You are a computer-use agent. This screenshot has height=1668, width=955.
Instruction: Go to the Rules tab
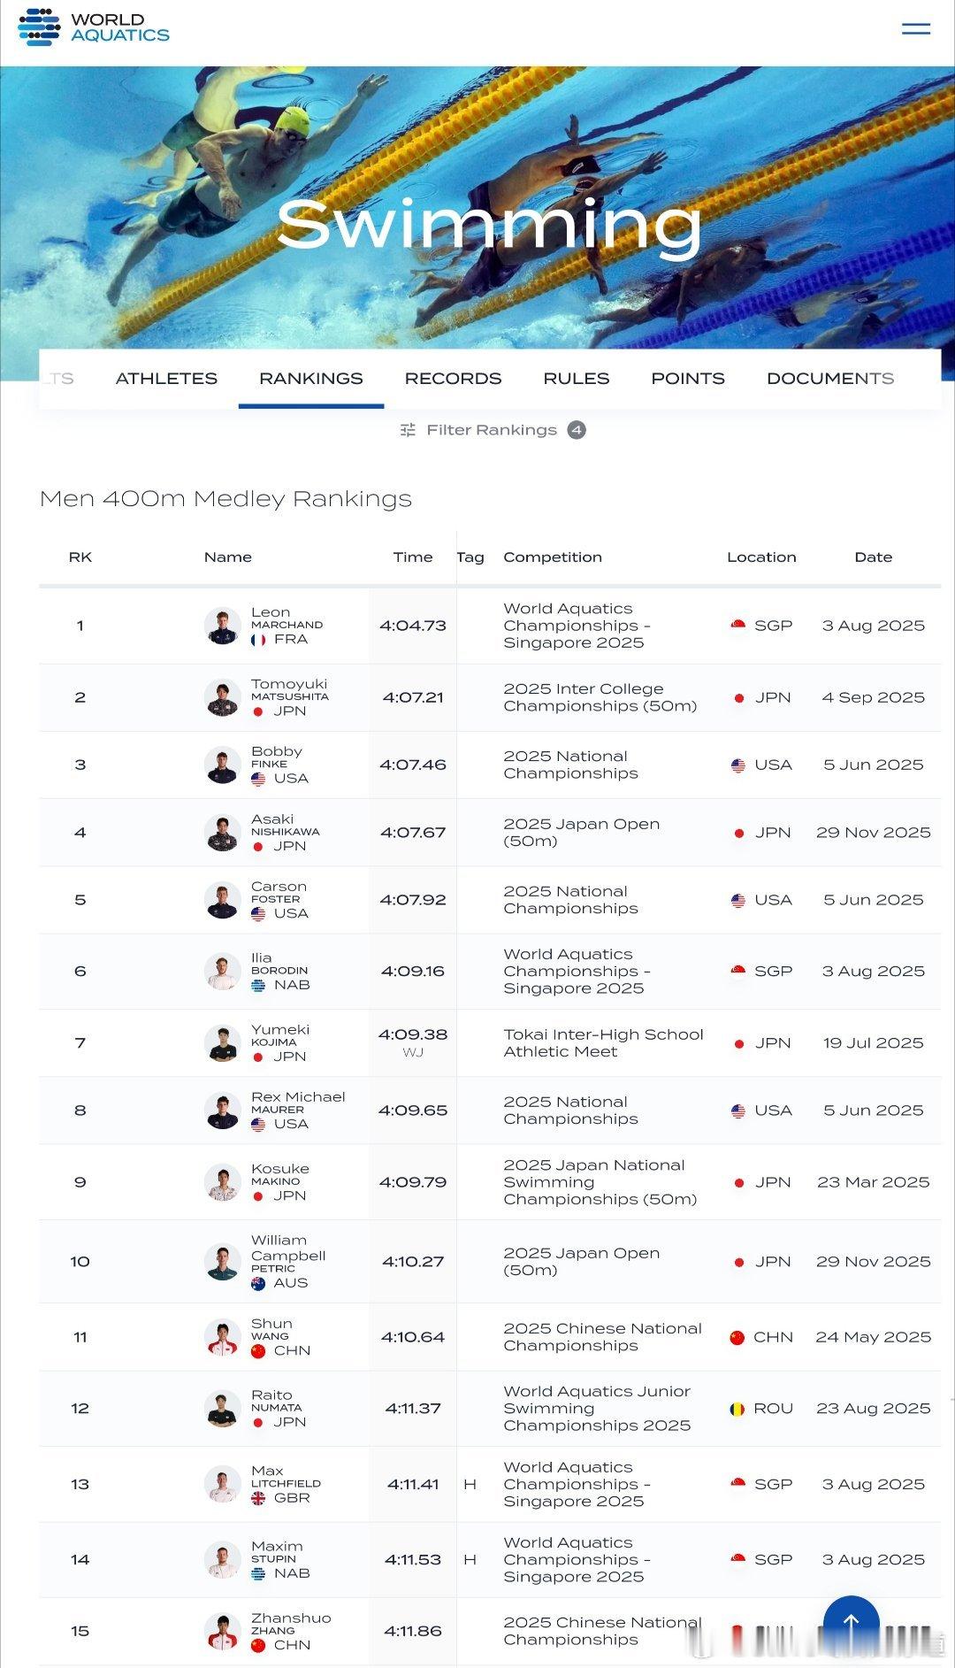tap(577, 379)
